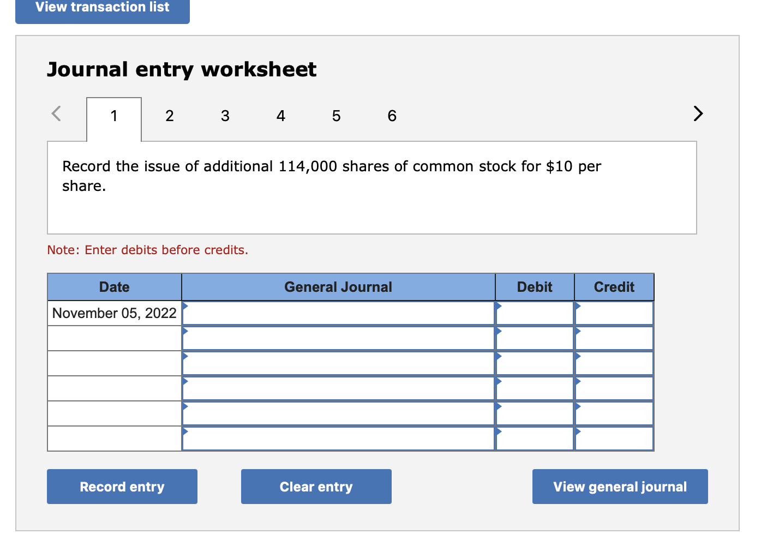767x540 pixels.
Task: Open General Journal account dropdown in fifth row
Action: pyautogui.click(x=338, y=413)
